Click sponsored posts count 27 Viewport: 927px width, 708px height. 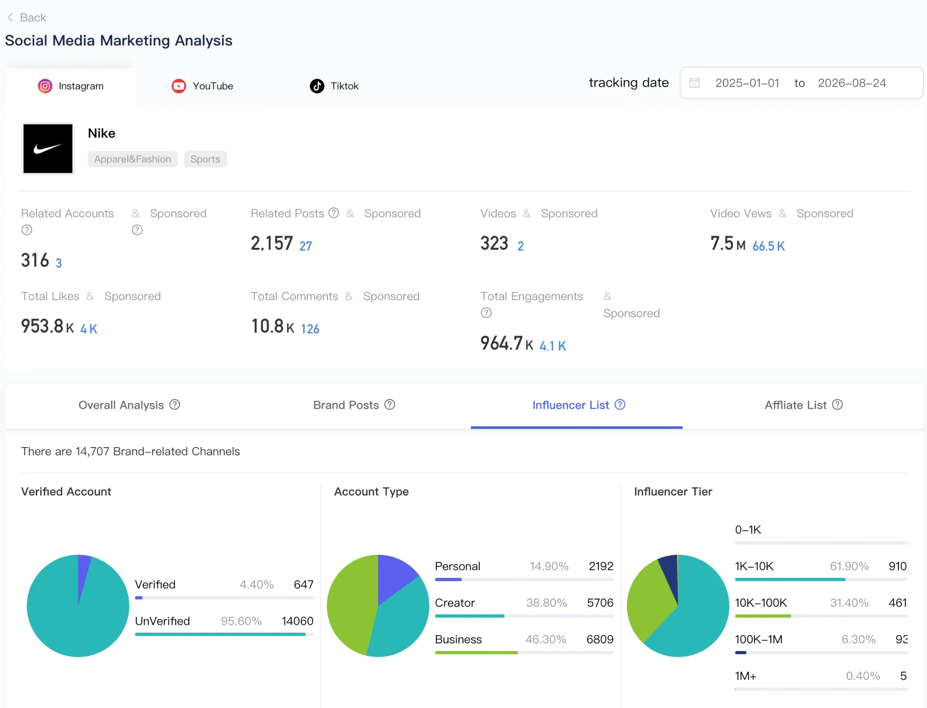click(x=306, y=246)
